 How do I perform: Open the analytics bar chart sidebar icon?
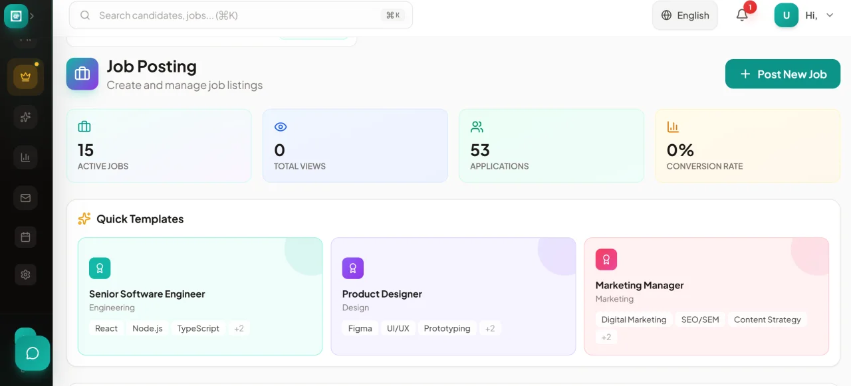coord(26,157)
